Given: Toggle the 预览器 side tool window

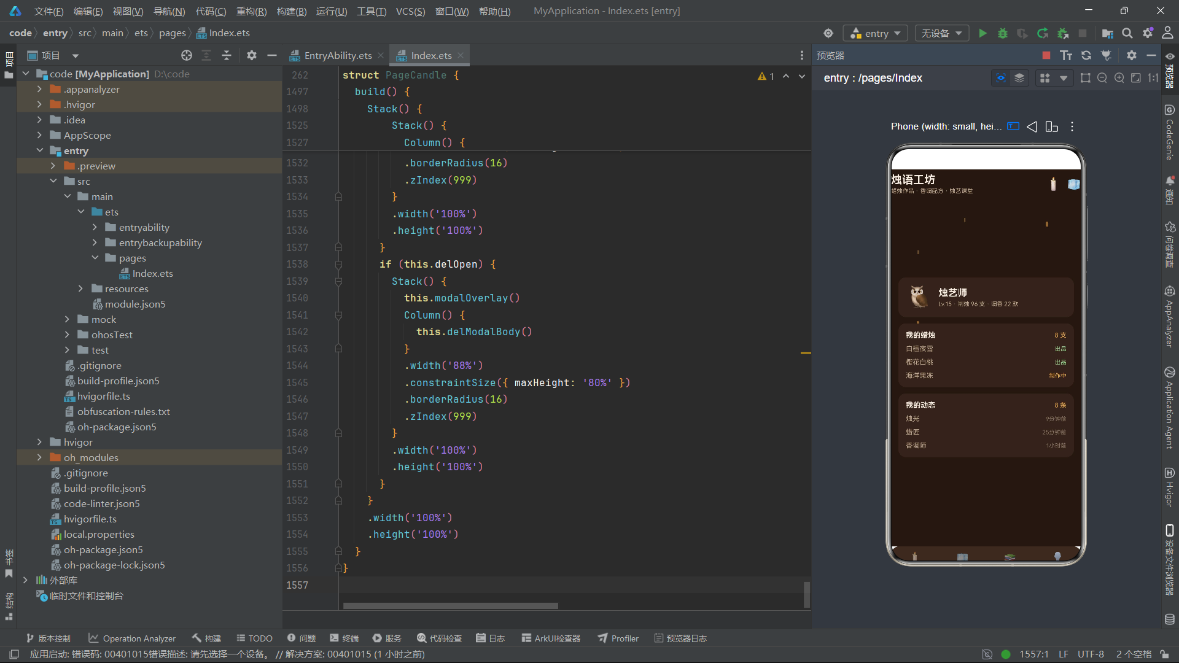Looking at the screenshot, I should 1170,71.
